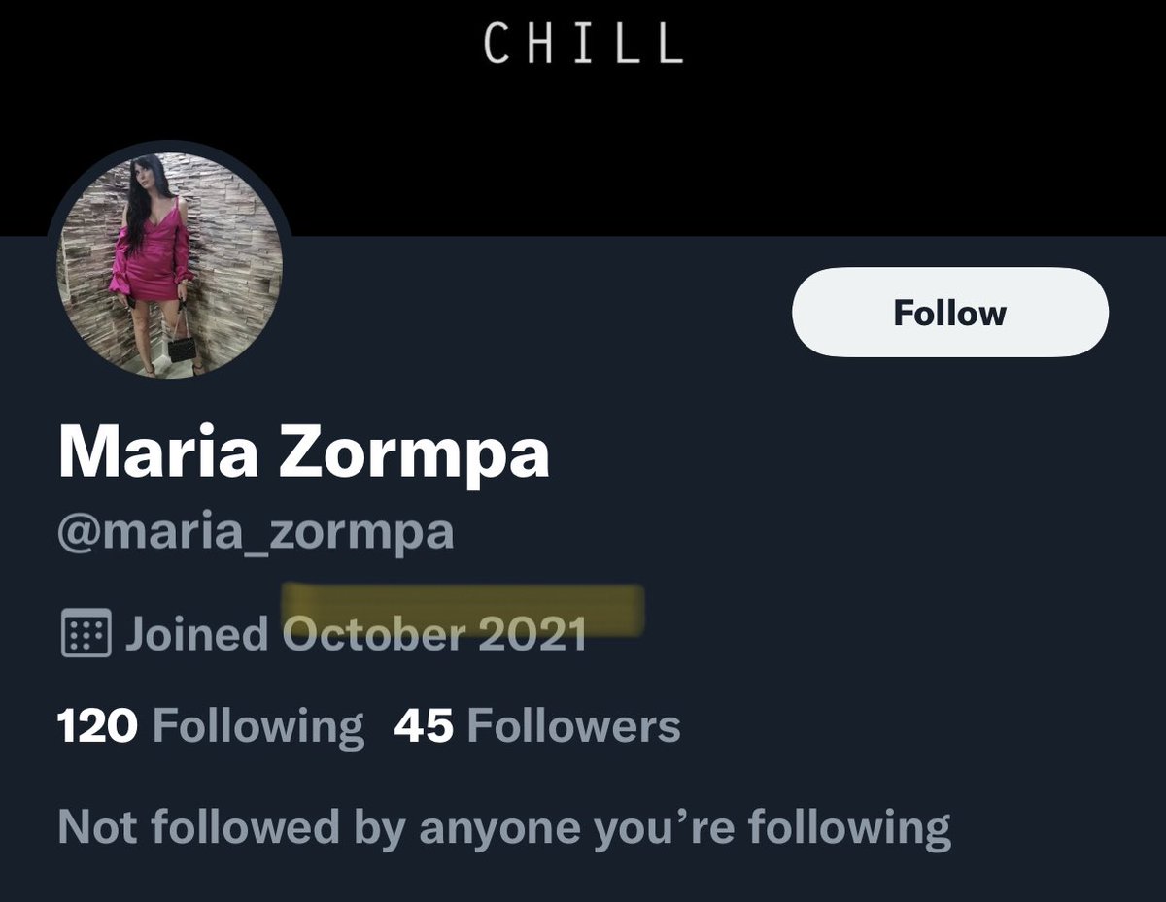Click the number 120 count
The height and width of the screenshot is (902, 1166).
98,726
